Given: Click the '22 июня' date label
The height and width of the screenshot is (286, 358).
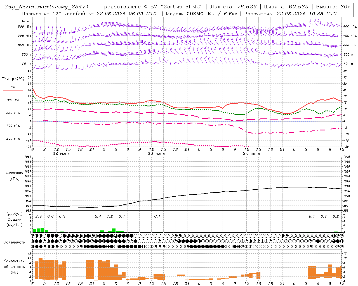Looking at the screenshot, I should click(x=61, y=154).
